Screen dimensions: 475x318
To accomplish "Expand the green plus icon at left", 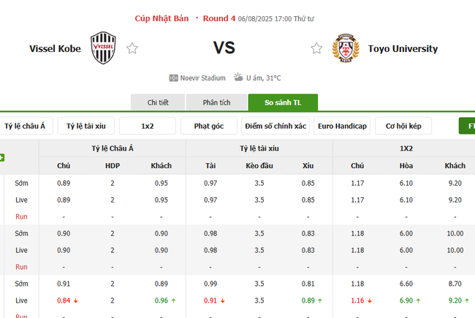I will [2, 157].
